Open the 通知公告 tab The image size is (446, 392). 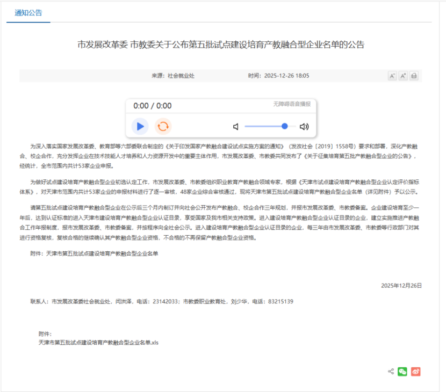pyautogui.click(x=28, y=13)
